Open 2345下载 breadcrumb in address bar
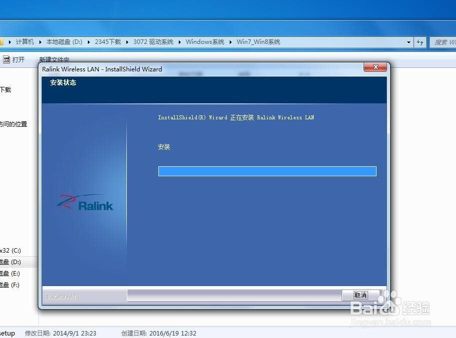This screenshot has height=338, width=456. click(107, 42)
